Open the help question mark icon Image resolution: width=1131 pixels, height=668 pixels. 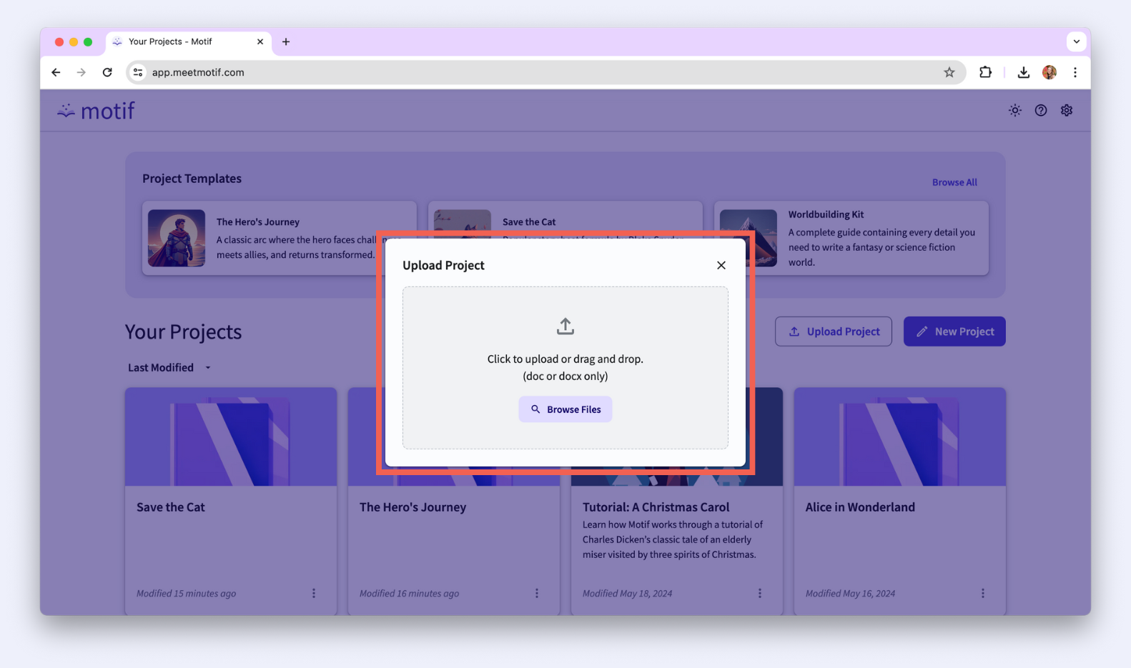tap(1040, 110)
